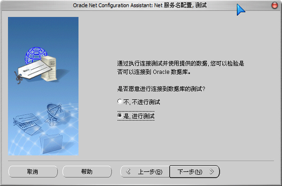Proceed with 下一步(N) button
The image size is (282, 186).
click(x=195, y=171)
